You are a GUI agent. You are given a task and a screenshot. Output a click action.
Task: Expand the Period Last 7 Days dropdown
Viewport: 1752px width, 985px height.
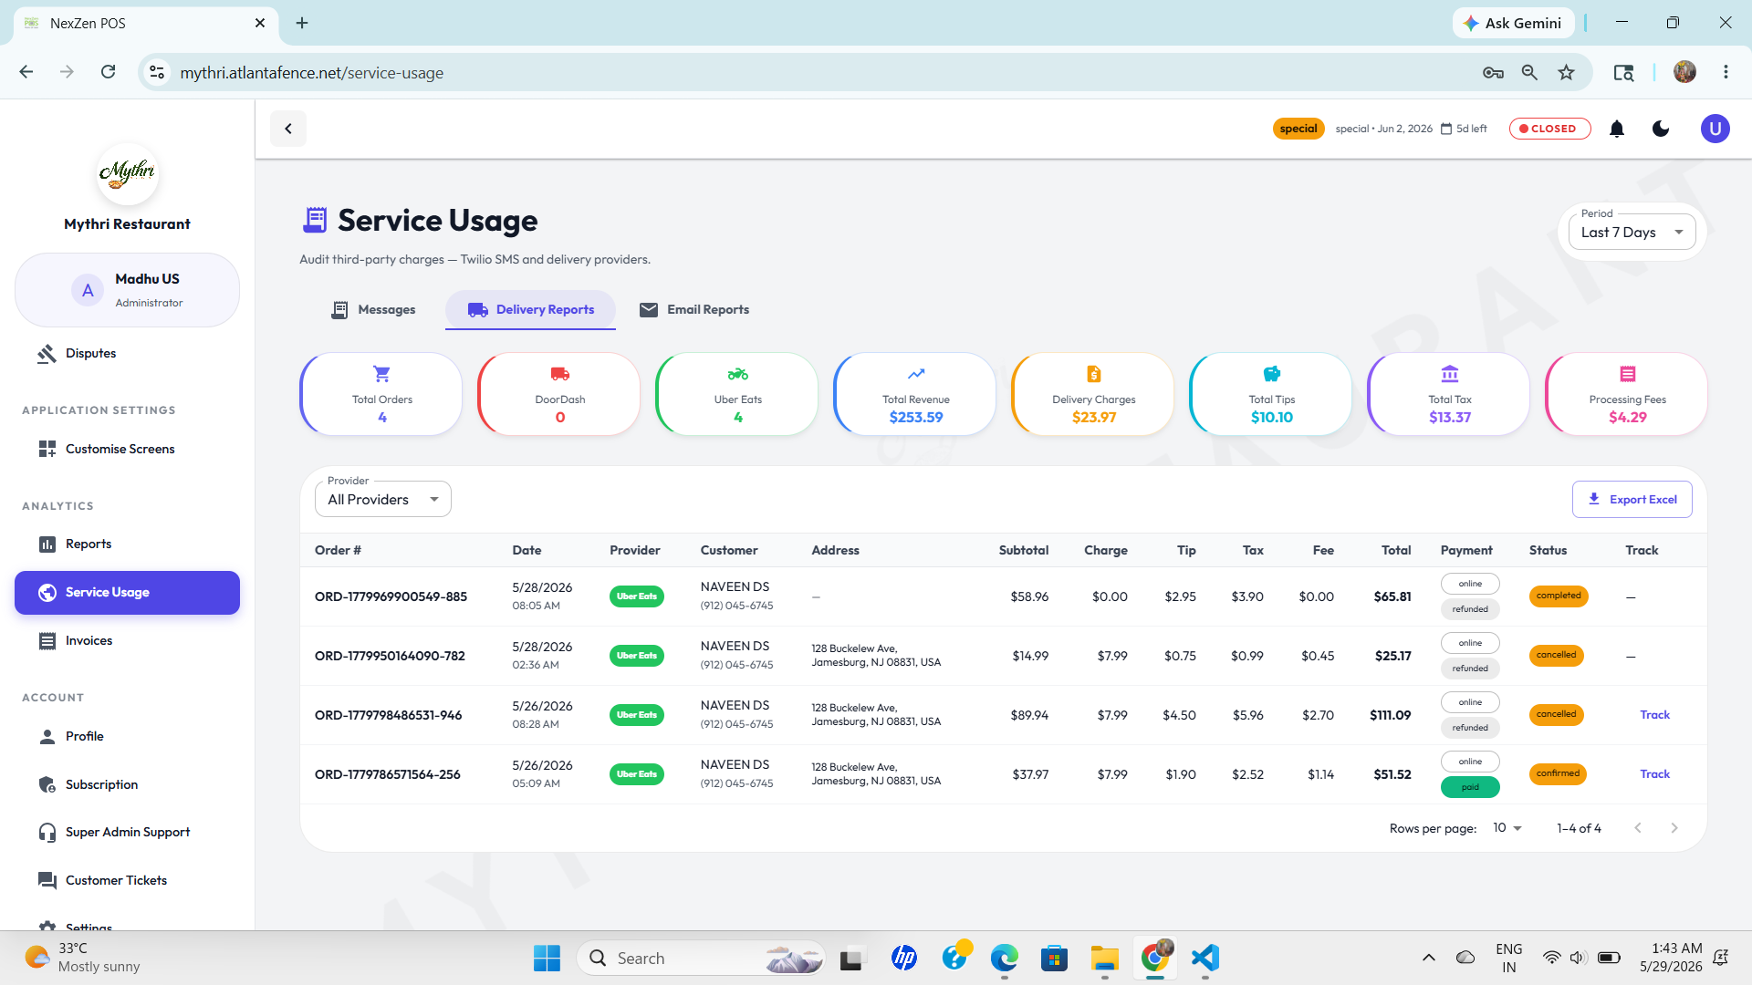[1632, 232]
